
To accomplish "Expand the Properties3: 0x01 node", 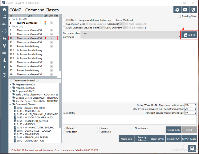I will click(x=11, y=91).
